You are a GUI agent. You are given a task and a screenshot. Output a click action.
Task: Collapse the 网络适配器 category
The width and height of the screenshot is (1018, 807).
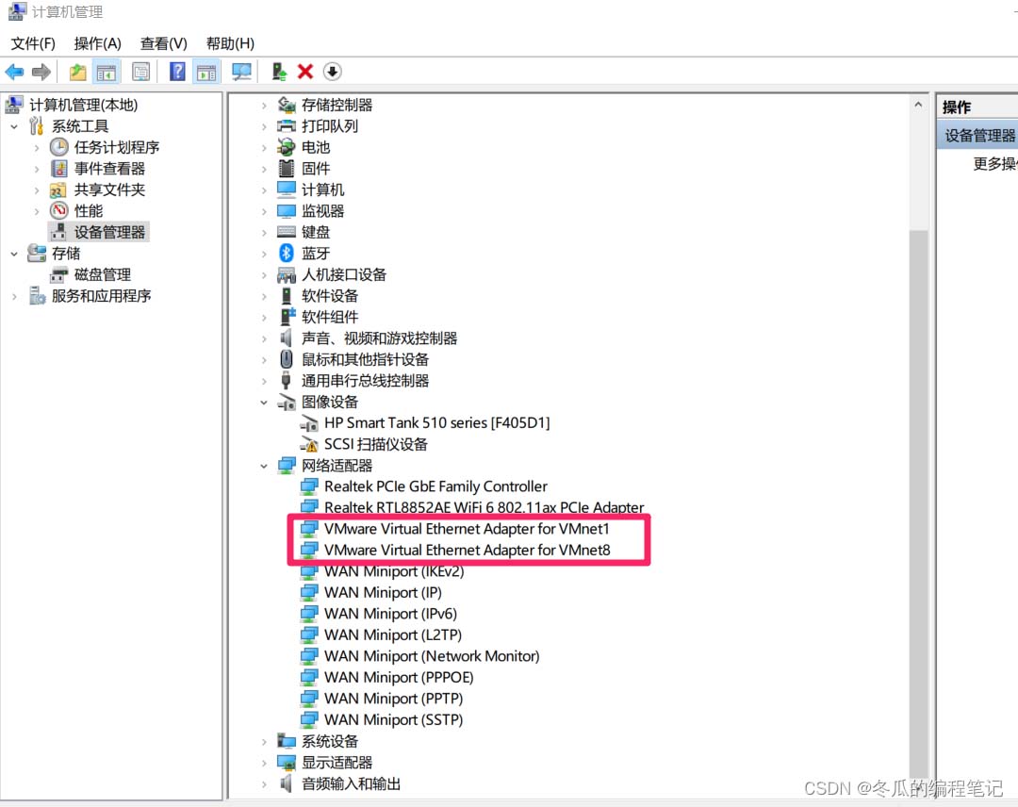click(264, 466)
